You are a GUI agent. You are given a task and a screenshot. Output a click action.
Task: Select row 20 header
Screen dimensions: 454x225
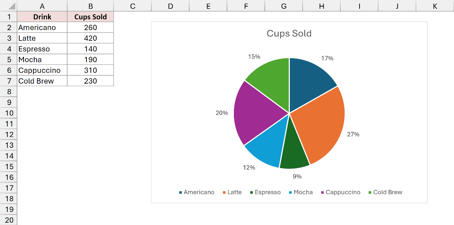(x=9, y=220)
